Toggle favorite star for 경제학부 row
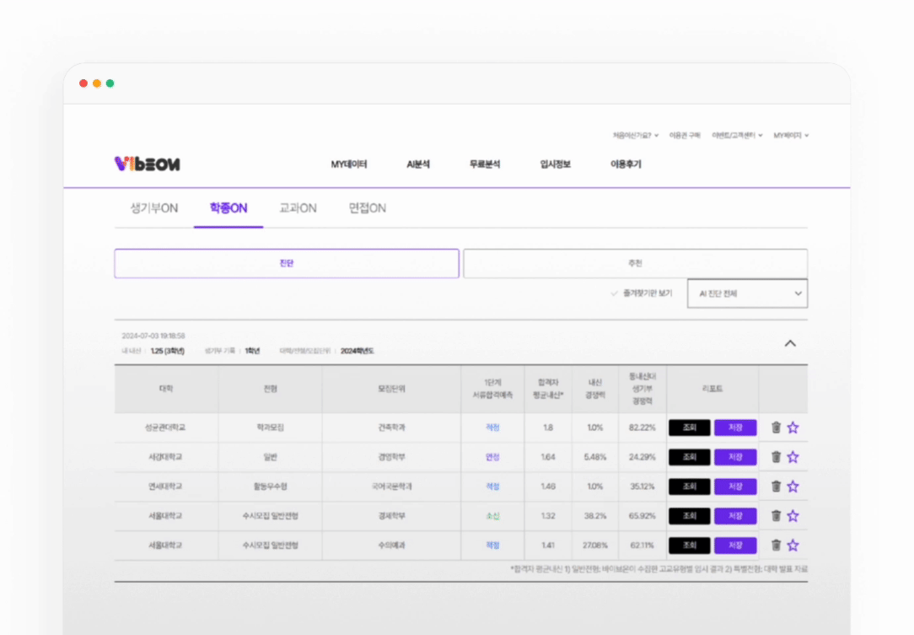This screenshot has width=914, height=635. (793, 516)
